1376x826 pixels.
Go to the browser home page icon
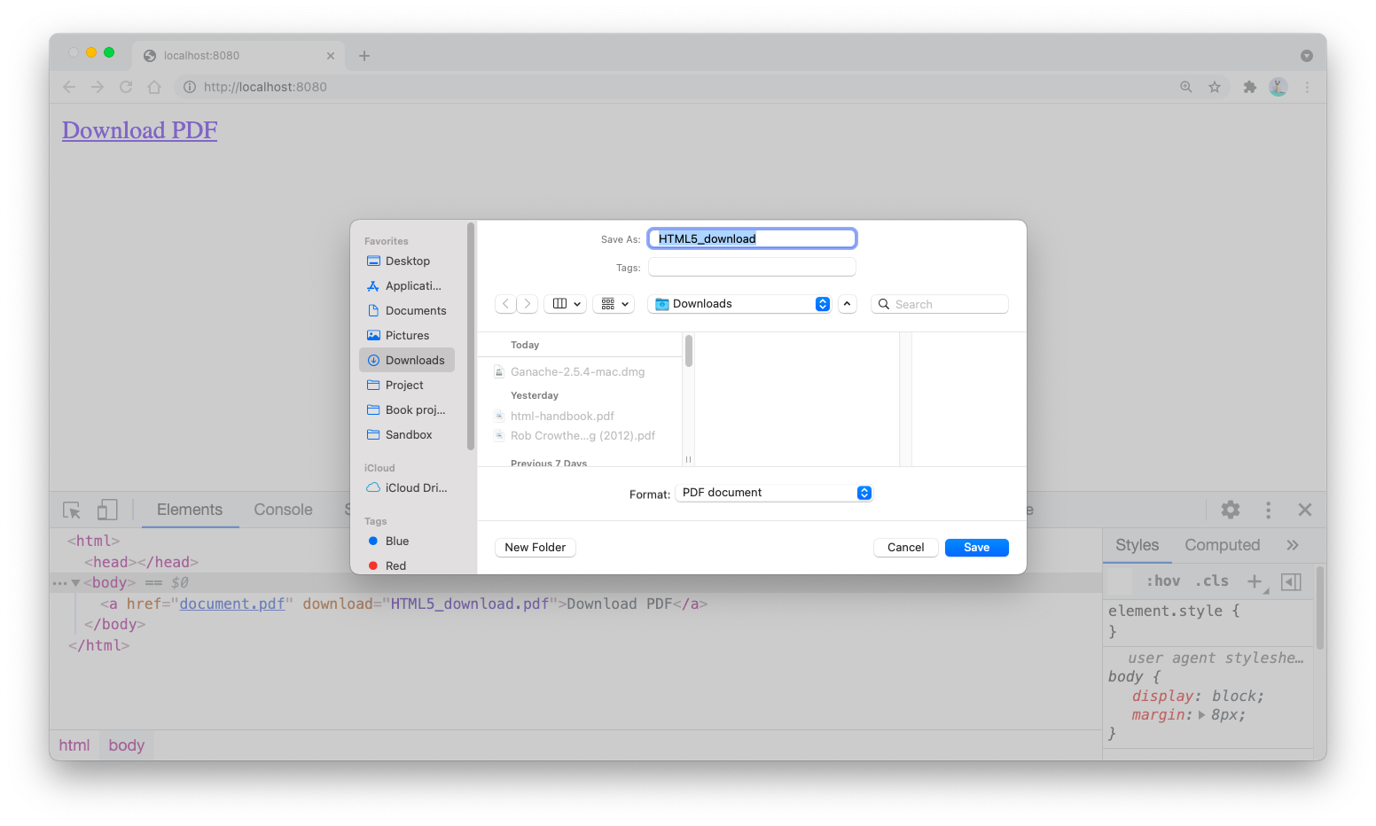(x=154, y=87)
